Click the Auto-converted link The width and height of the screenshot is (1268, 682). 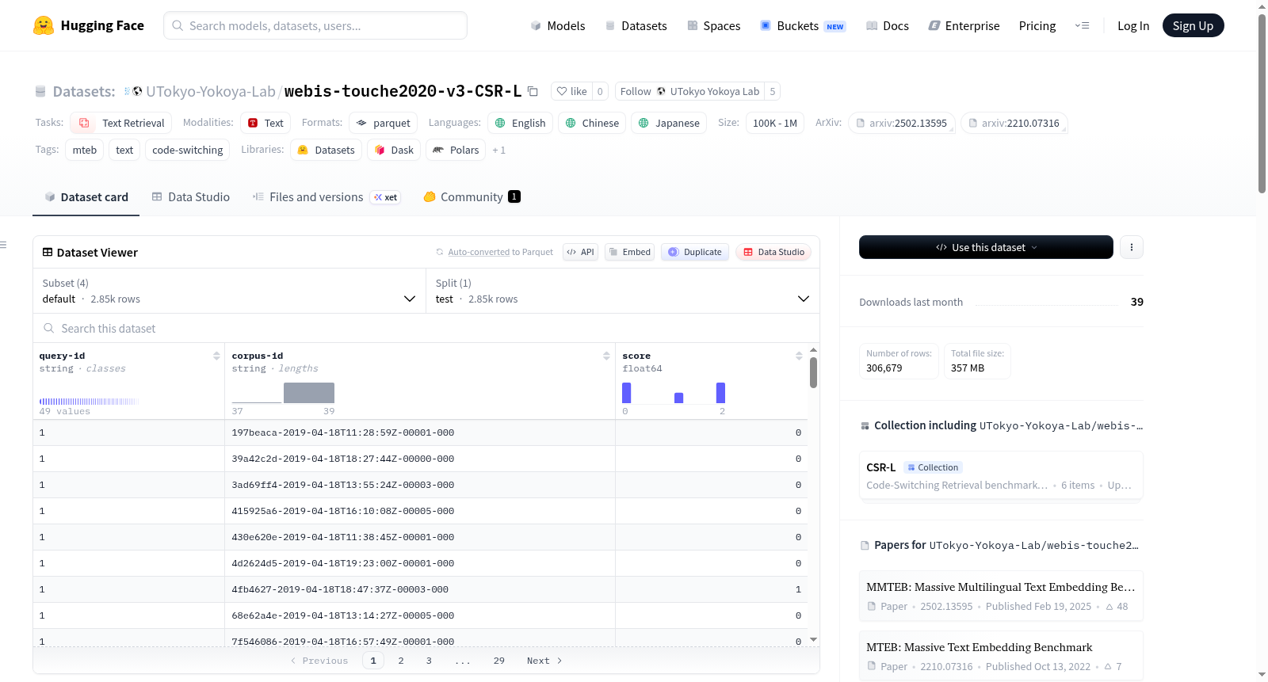pos(479,252)
